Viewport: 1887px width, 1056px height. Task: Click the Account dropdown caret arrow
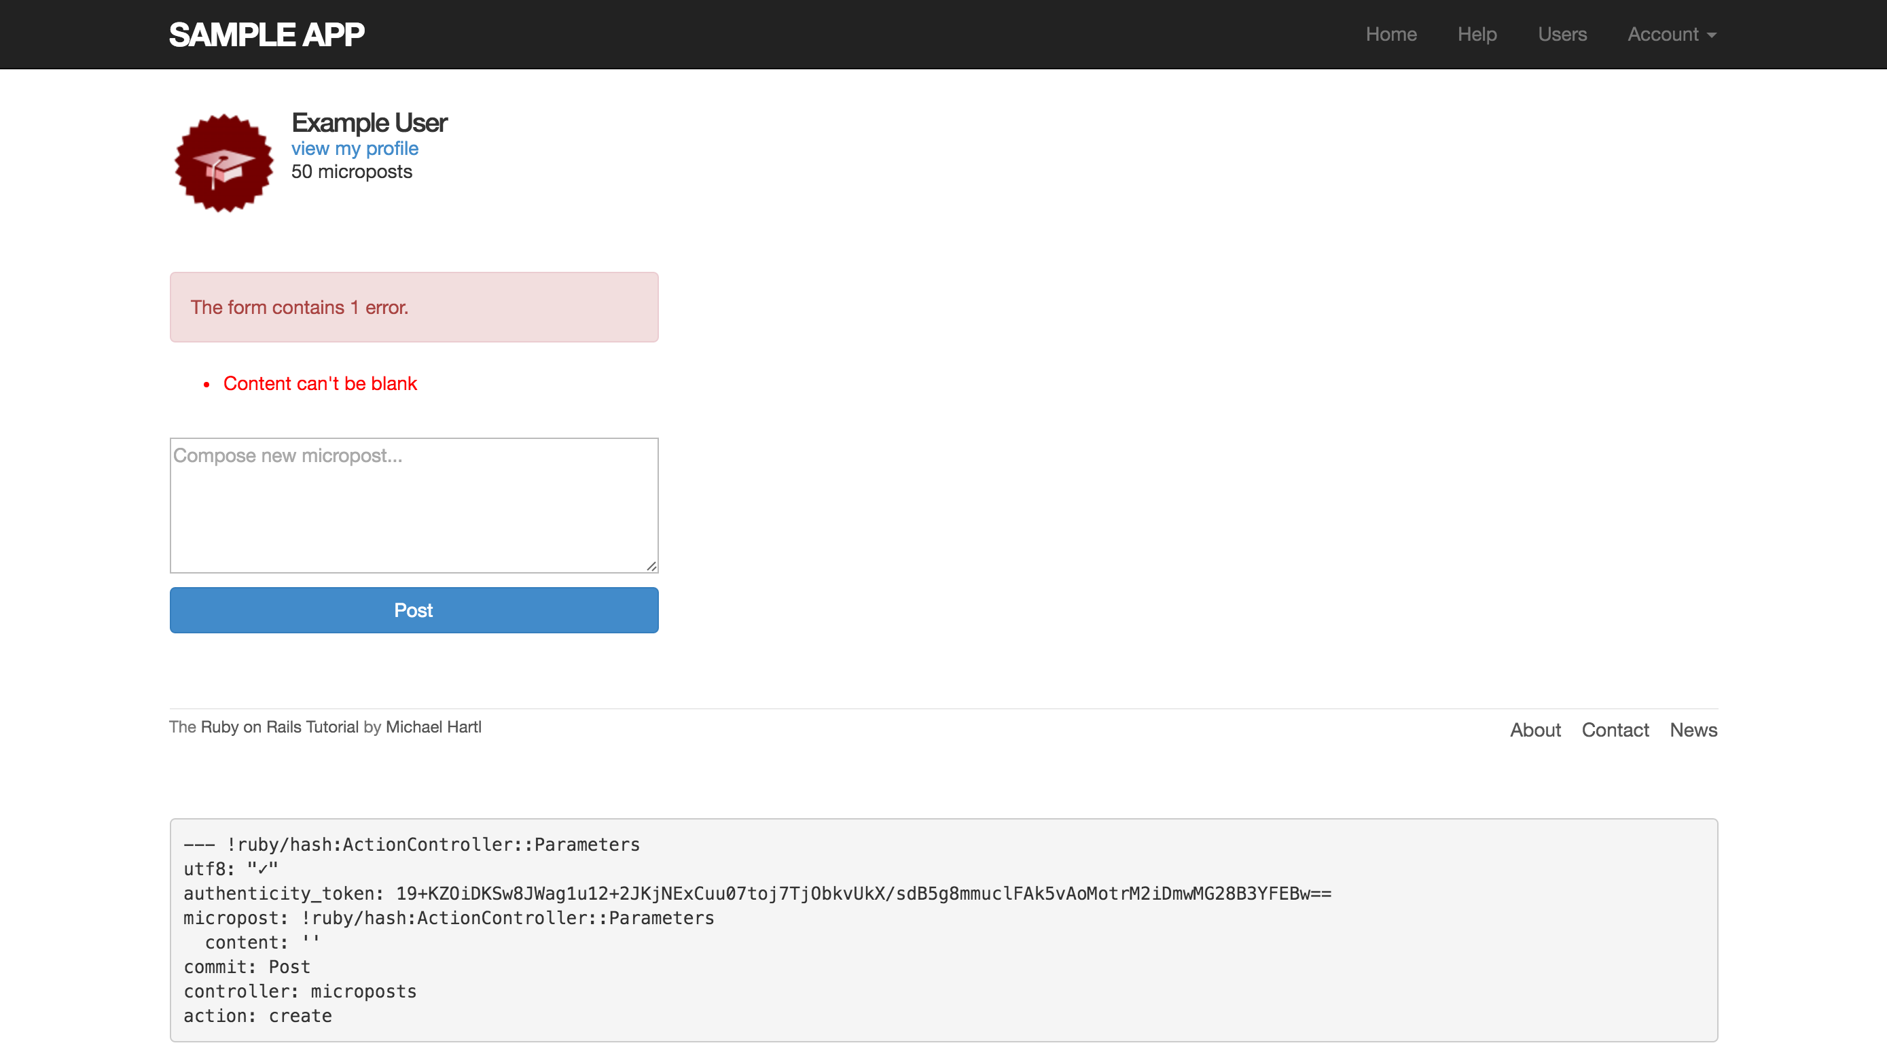[1711, 35]
